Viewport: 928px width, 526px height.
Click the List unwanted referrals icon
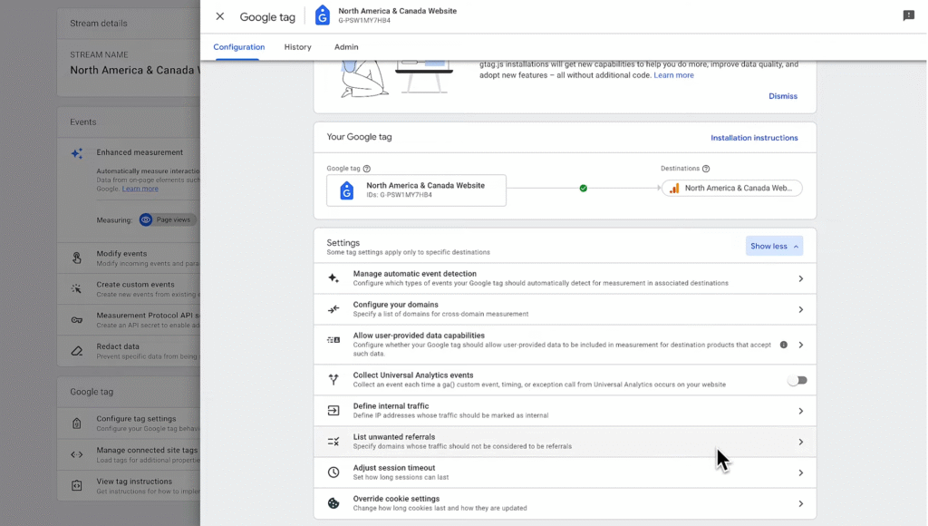(x=333, y=442)
